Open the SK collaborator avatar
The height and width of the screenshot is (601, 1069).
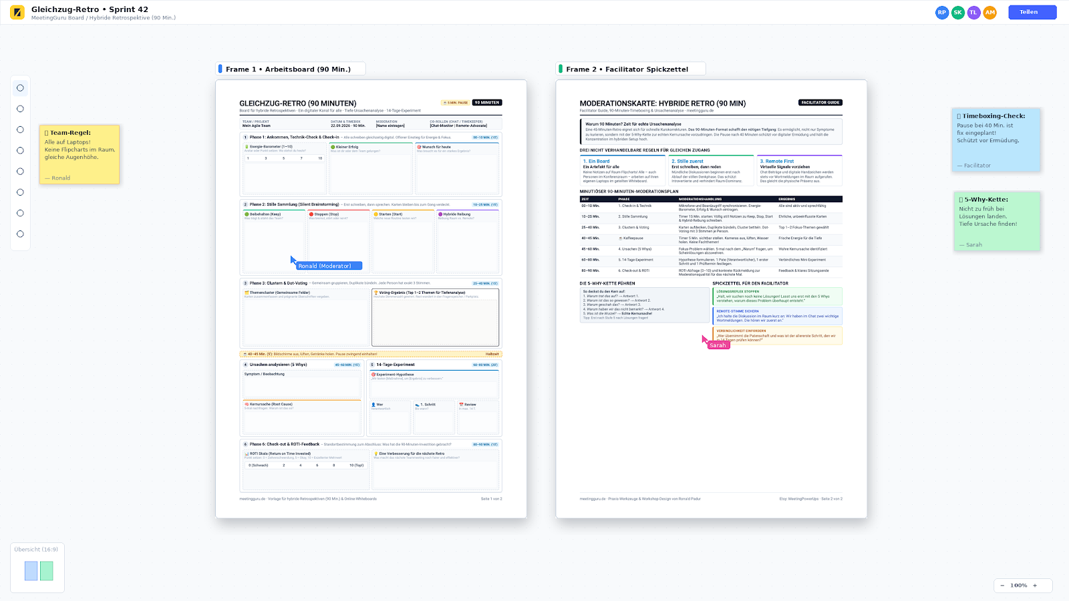(958, 12)
